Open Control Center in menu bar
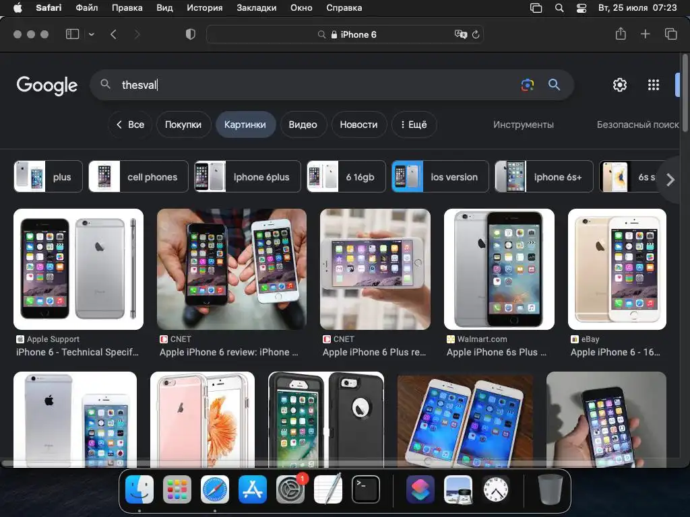Screen dimensions: 690x517 pyautogui.click(x=582, y=8)
